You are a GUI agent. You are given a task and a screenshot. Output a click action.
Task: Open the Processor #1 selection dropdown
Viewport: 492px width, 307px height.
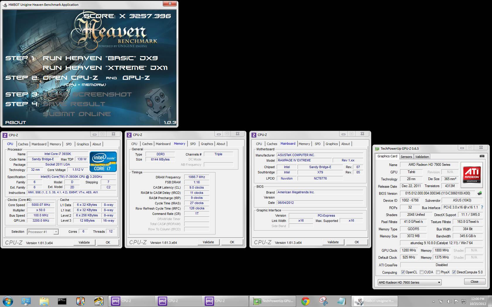[x=43, y=232]
